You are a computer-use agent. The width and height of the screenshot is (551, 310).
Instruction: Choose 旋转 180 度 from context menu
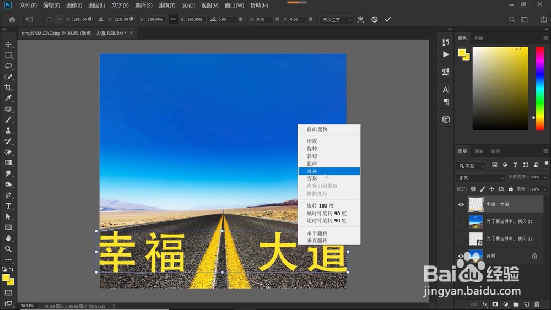329,206
